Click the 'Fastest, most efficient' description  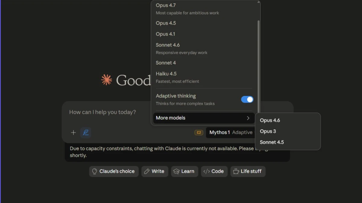tap(177, 82)
